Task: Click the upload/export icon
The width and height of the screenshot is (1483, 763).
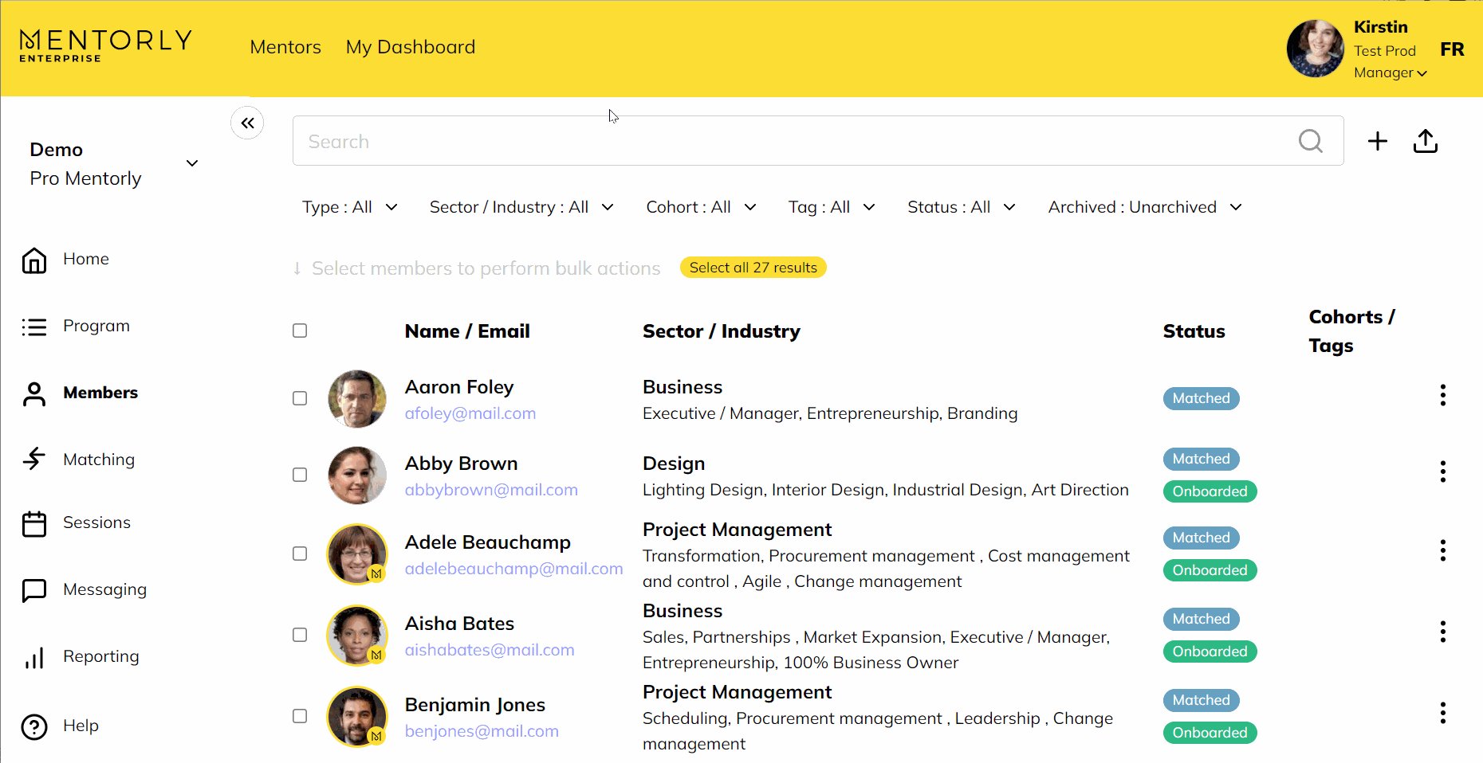Action: [x=1425, y=142]
